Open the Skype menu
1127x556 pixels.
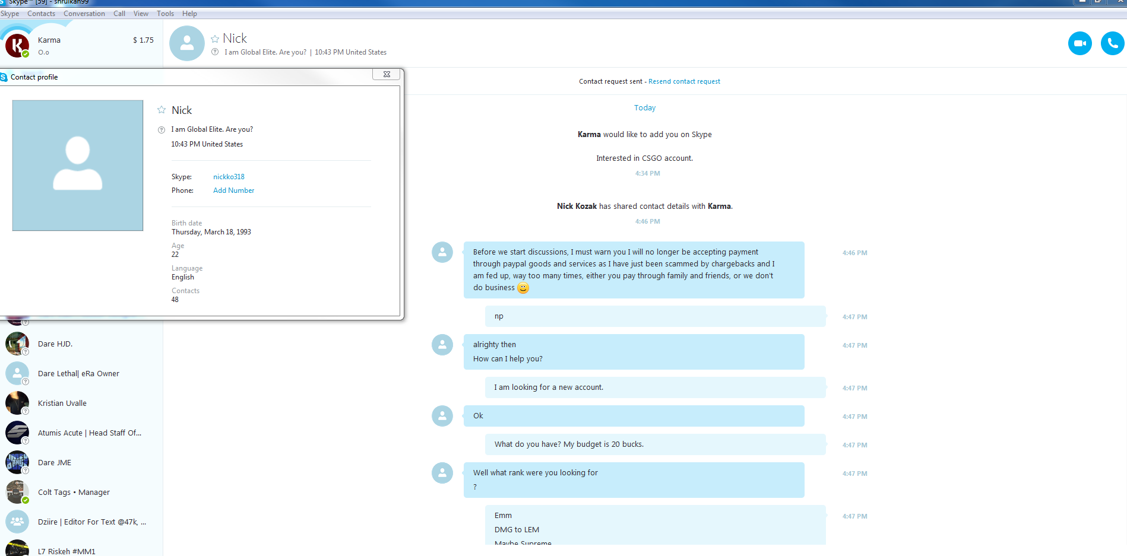(x=10, y=14)
